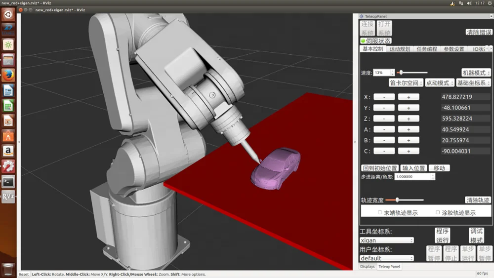Select the TeleopPanel bottom tab

(x=389, y=267)
